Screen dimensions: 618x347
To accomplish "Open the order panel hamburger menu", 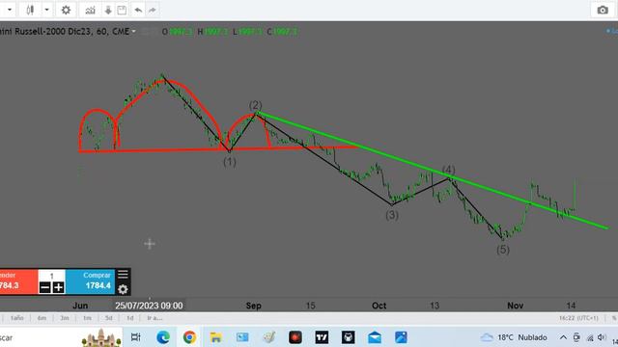I will coord(123,274).
